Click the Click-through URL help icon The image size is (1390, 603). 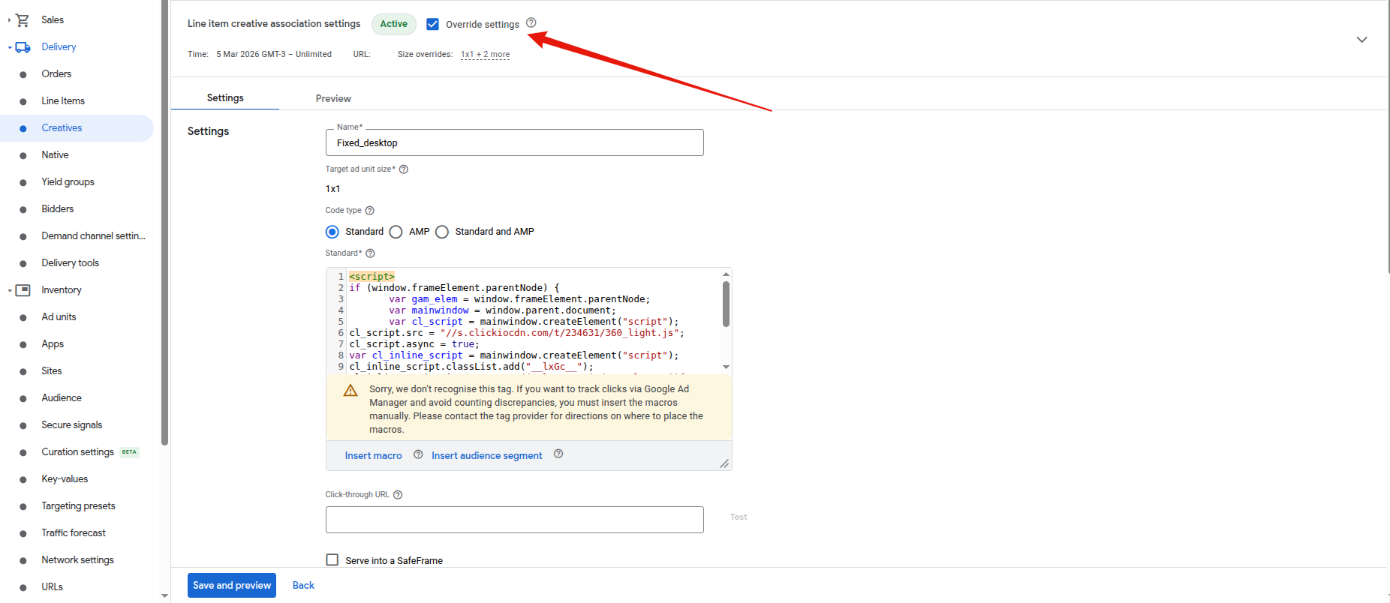pos(398,495)
